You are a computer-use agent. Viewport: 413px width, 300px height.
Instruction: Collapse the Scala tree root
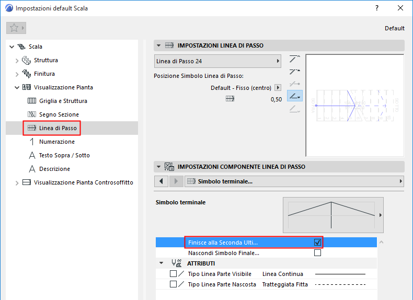[12, 47]
